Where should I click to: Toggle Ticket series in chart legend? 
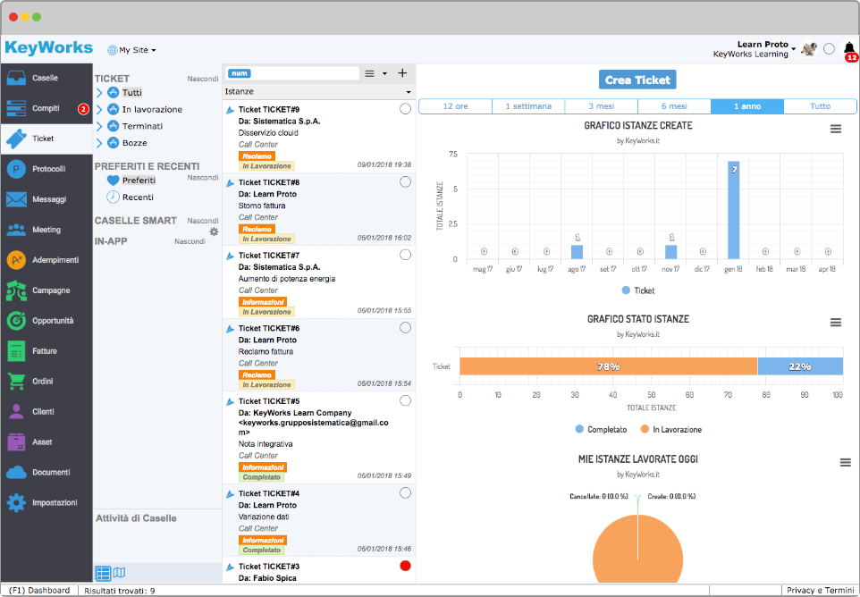click(638, 290)
